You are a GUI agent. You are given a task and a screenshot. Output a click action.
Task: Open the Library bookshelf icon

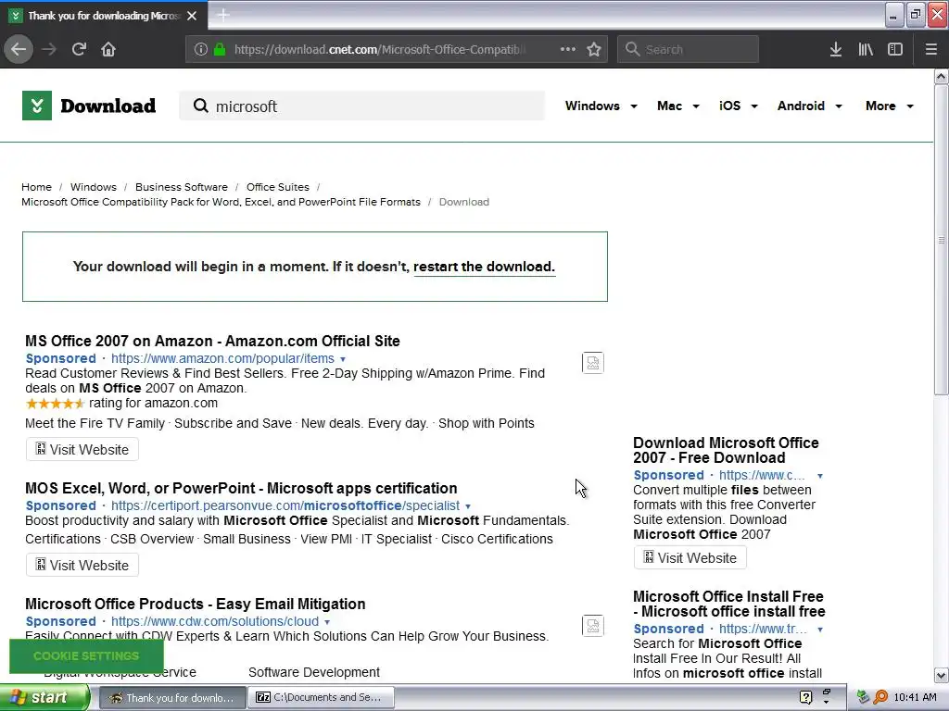pyautogui.click(x=866, y=49)
